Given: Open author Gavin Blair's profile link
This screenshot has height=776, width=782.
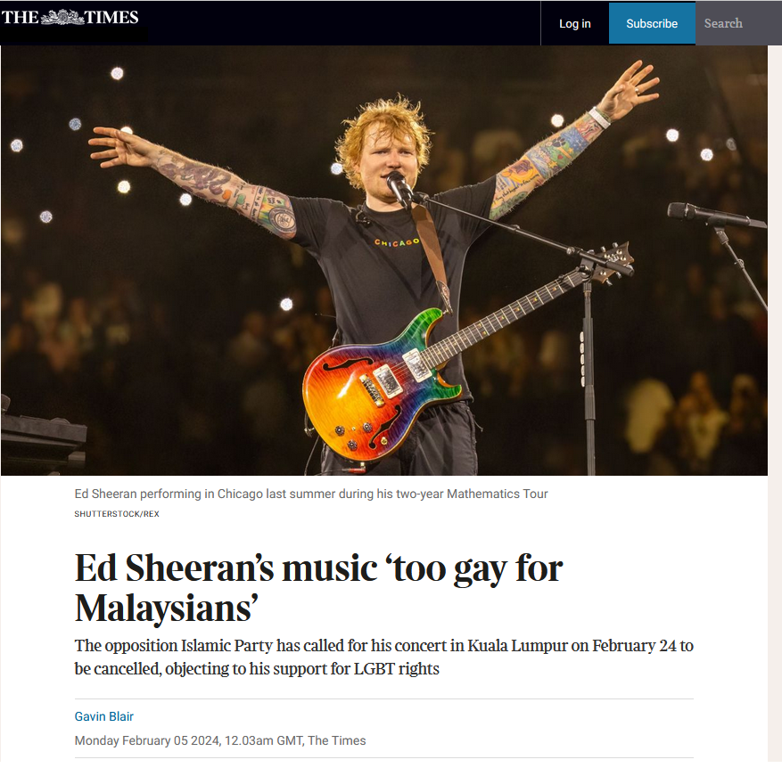Looking at the screenshot, I should click(103, 716).
